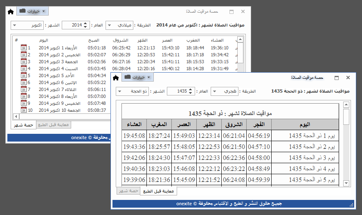Click calendar icon for row 3 in back window

point(24,61)
